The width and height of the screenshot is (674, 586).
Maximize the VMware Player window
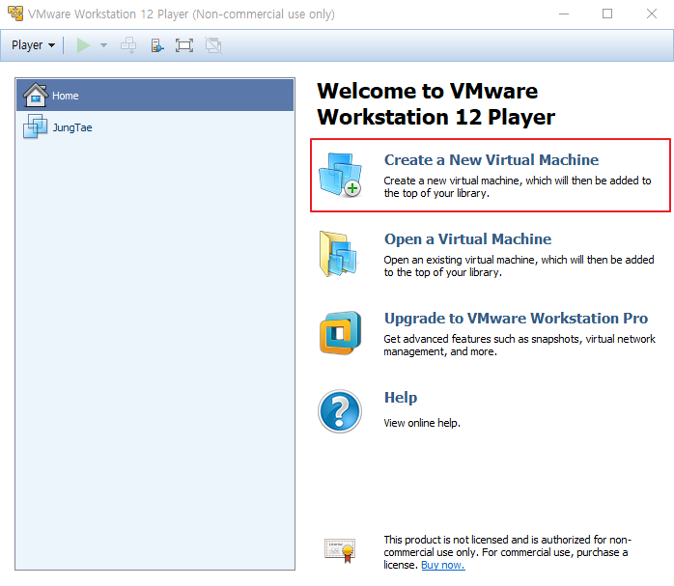click(x=607, y=14)
